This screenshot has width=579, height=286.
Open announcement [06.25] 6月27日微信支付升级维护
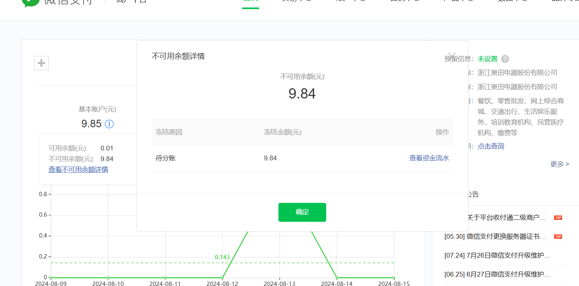[x=497, y=274]
